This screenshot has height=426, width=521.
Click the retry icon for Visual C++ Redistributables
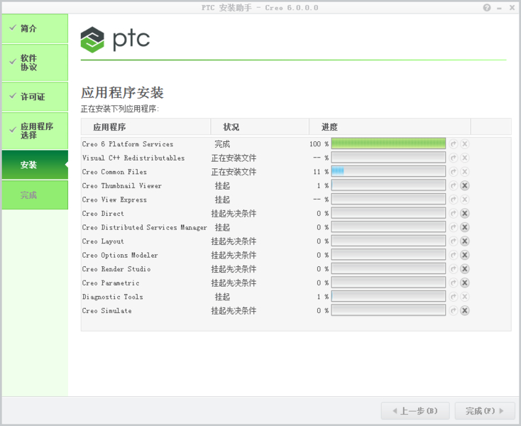(x=454, y=158)
